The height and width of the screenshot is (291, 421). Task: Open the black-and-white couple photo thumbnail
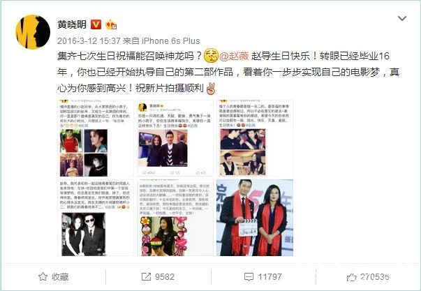[96, 218]
